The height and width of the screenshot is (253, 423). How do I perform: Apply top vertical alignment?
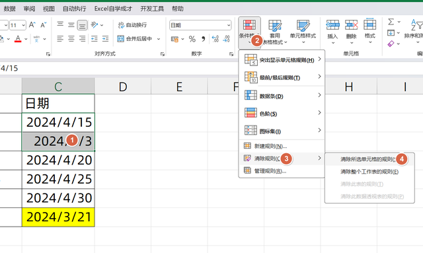pyautogui.click(x=60, y=25)
